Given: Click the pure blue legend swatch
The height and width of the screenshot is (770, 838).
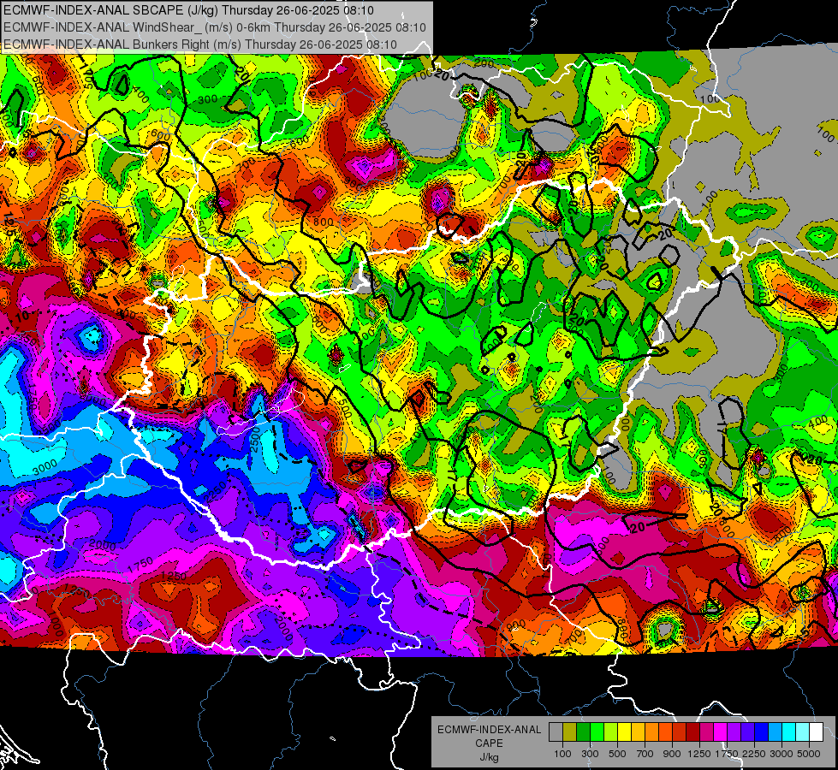Looking at the screenshot, I should point(761,732).
